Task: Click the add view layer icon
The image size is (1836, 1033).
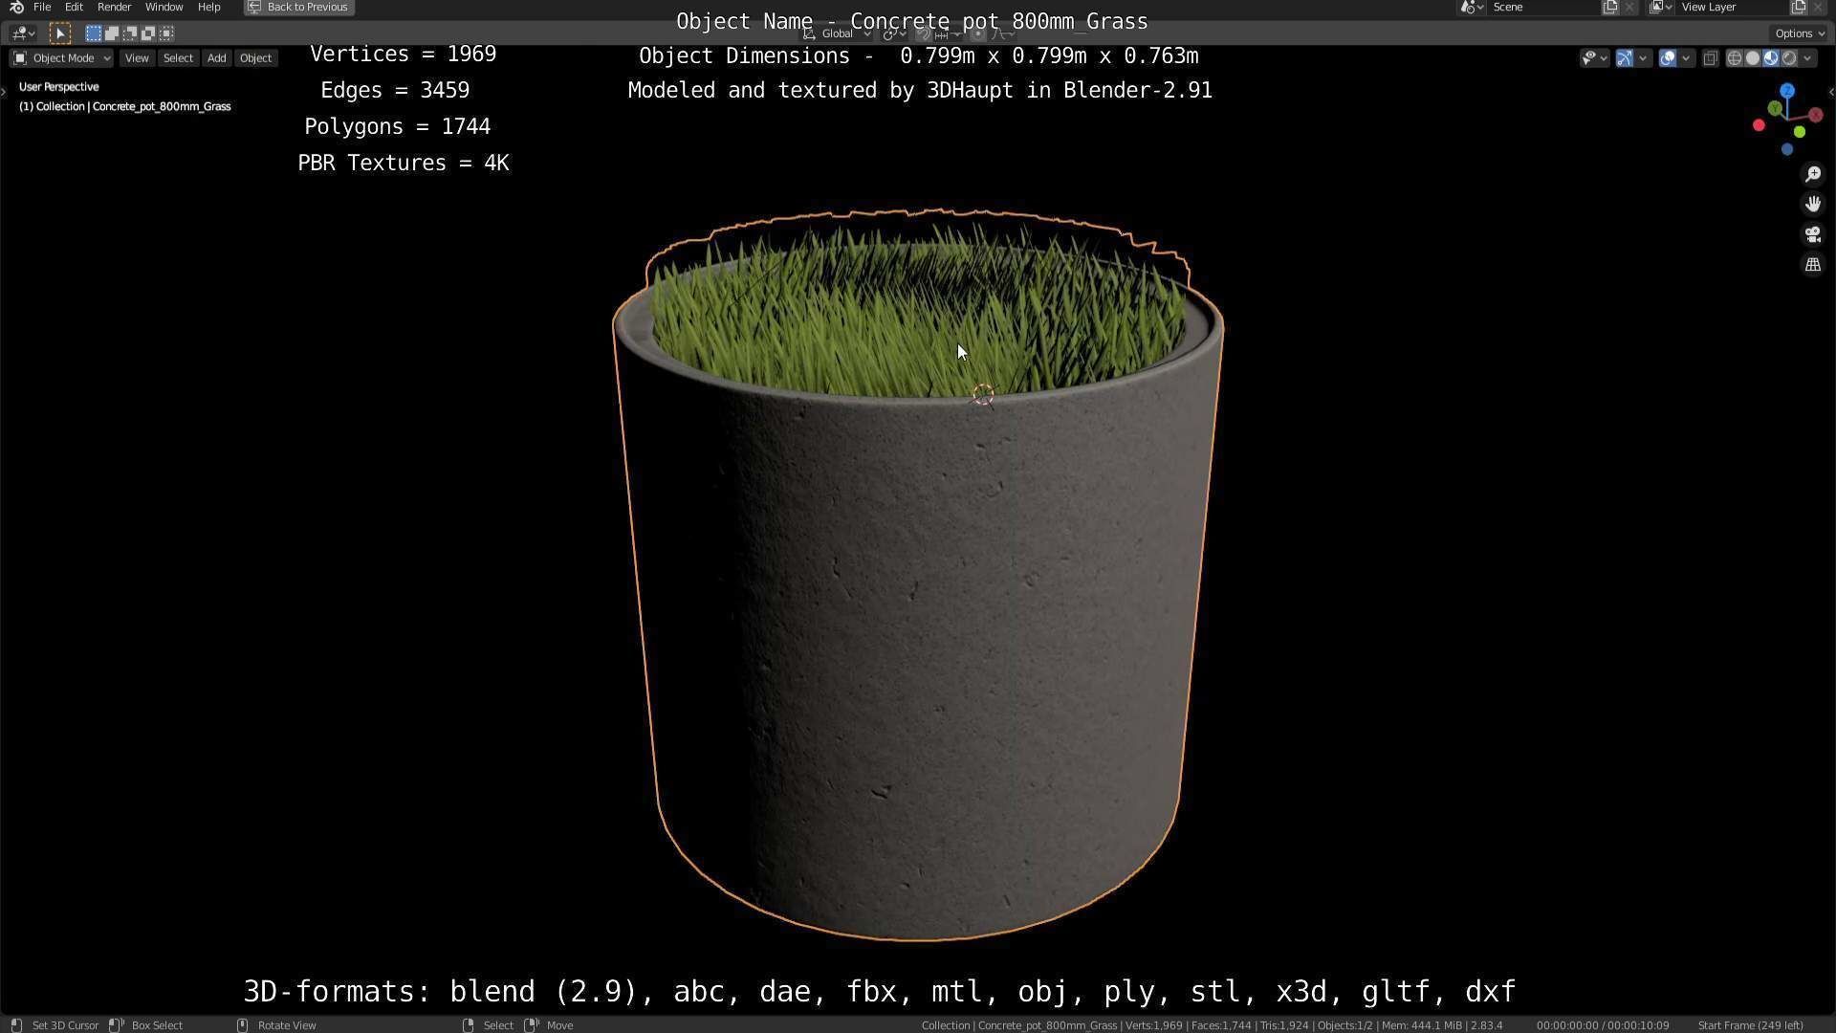Action: 1798,7
